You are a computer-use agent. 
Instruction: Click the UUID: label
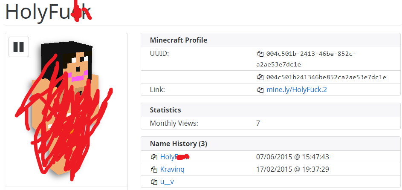click(159, 54)
